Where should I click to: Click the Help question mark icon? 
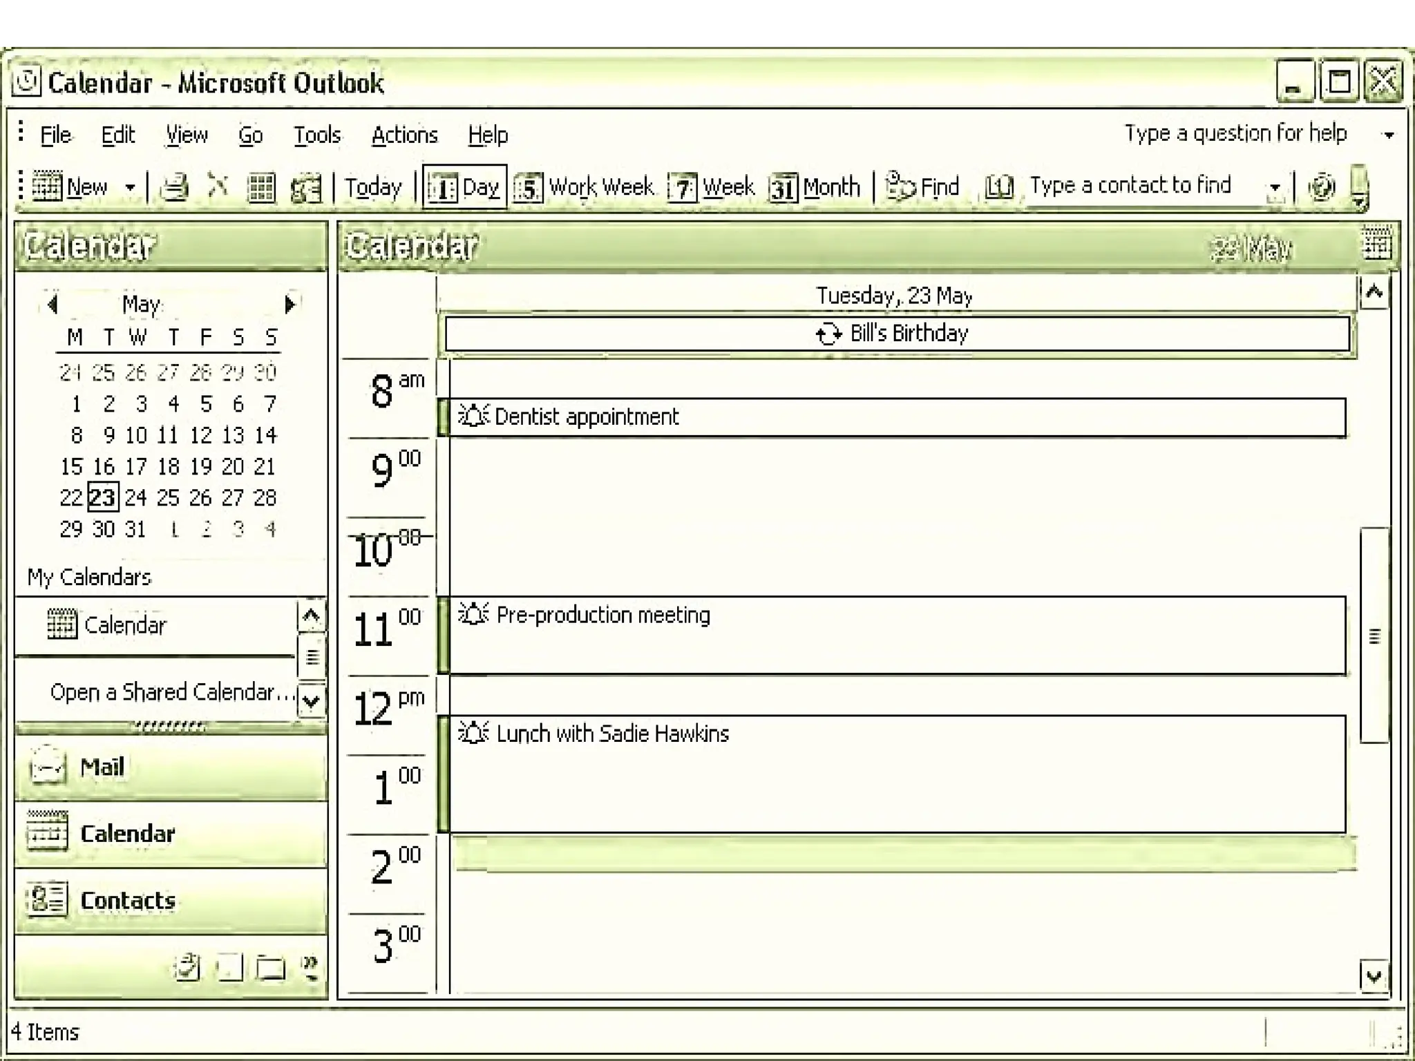click(1321, 187)
